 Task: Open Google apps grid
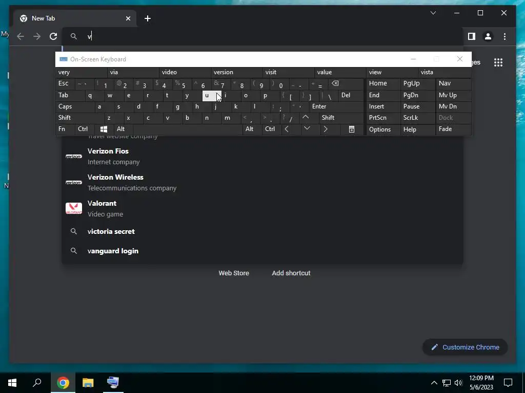tap(498, 62)
